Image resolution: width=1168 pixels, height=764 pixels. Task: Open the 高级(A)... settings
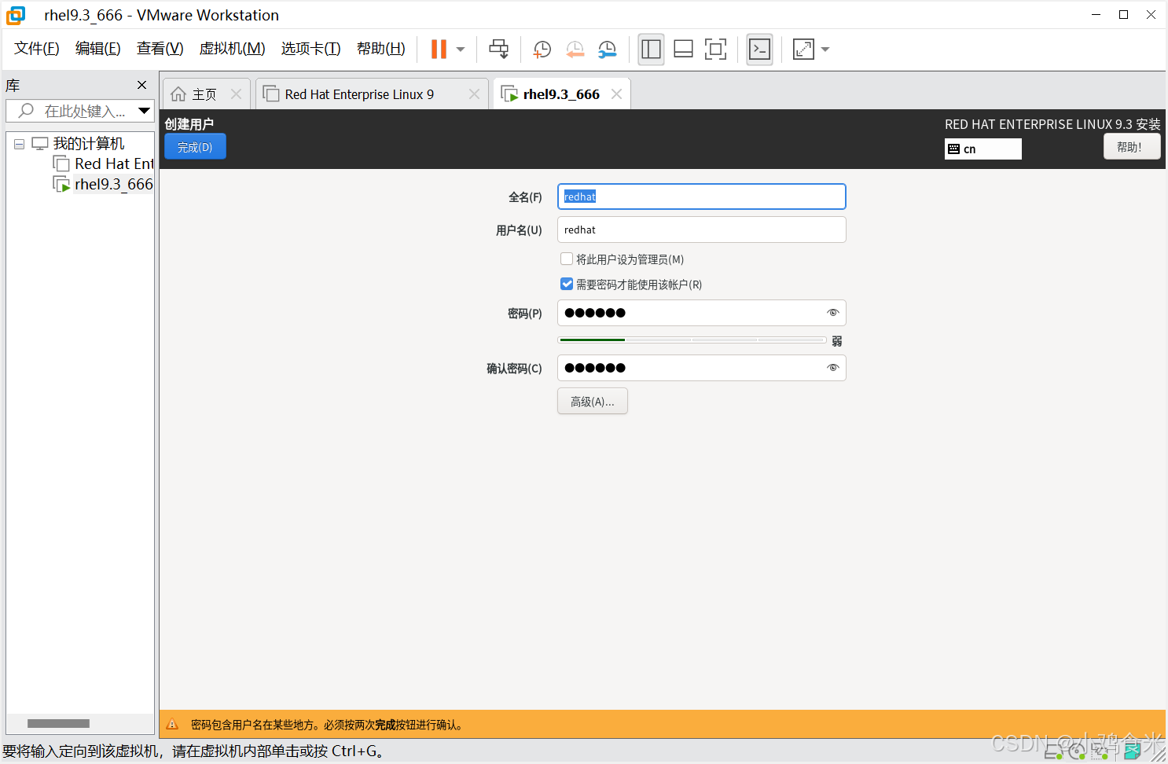pos(592,401)
